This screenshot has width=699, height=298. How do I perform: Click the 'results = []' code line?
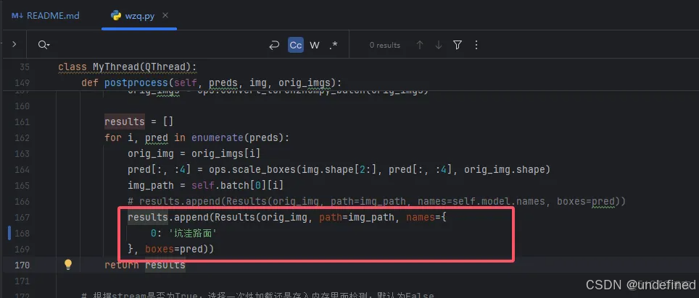coord(138,122)
